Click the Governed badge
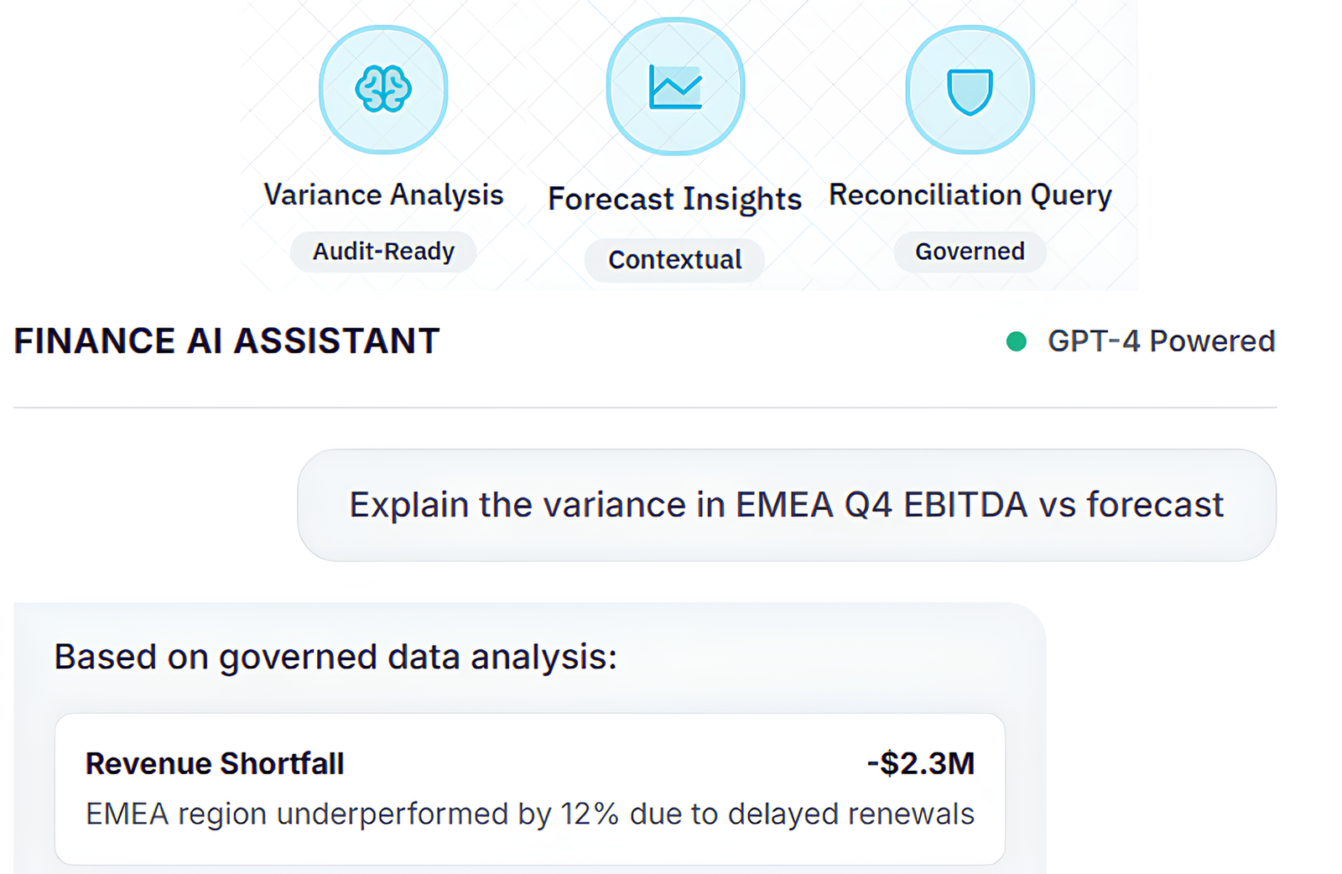The height and width of the screenshot is (874, 1342). 970,252
